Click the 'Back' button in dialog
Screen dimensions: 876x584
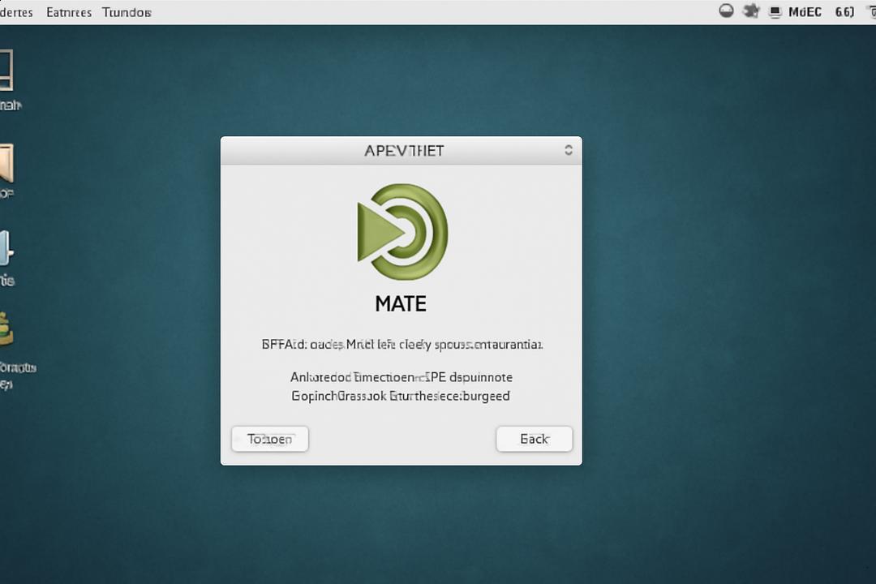[534, 440]
